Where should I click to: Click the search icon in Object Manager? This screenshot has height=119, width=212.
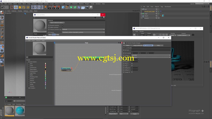click(202, 7)
